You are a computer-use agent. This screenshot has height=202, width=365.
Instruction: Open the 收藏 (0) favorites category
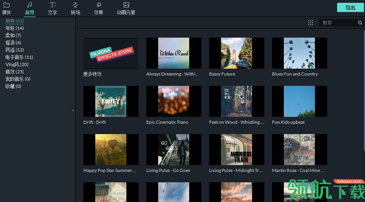(x=13, y=86)
